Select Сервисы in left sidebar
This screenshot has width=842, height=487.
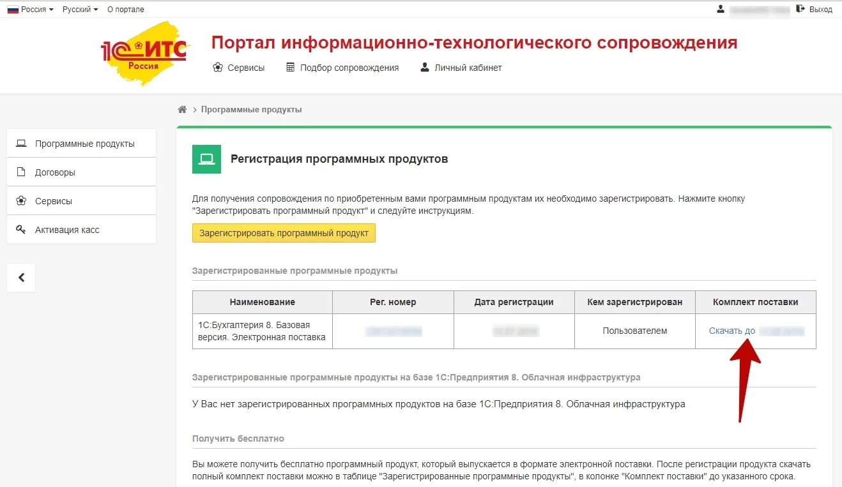tap(82, 201)
